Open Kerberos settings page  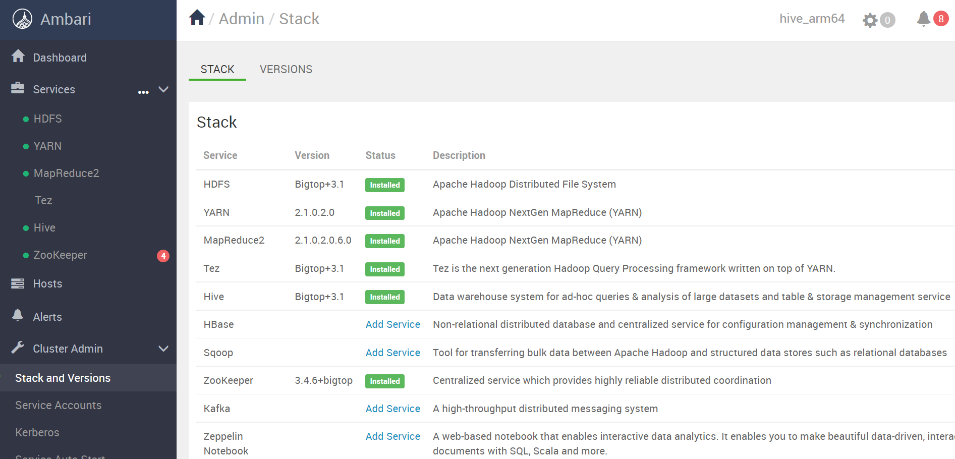(37, 432)
